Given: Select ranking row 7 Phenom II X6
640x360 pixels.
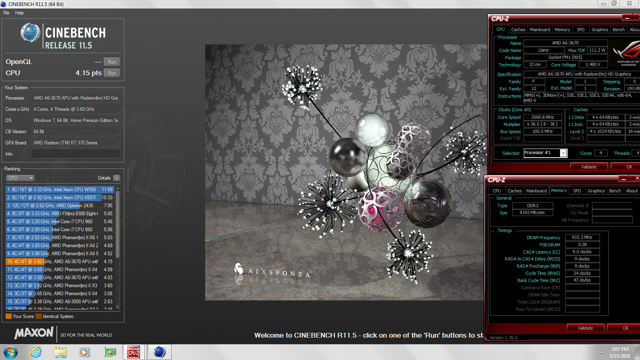Looking at the screenshot, I should 60,238.
